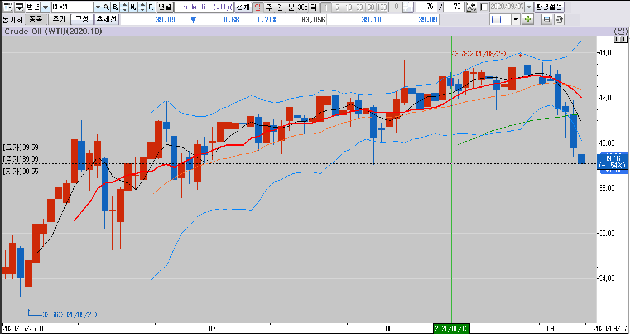Click the 동기화 label
Image resolution: width=630 pixels, height=334 pixels.
click(x=12, y=20)
